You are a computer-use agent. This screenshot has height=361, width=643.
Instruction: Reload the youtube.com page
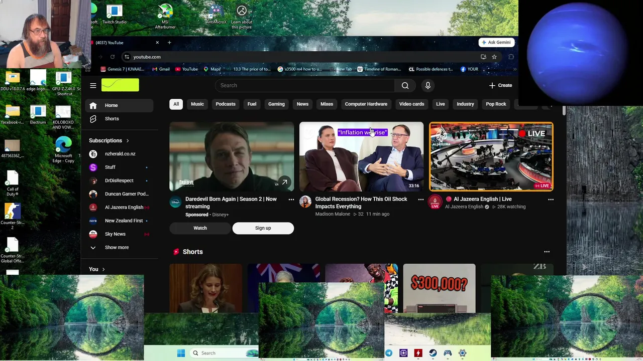tap(113, 57)
